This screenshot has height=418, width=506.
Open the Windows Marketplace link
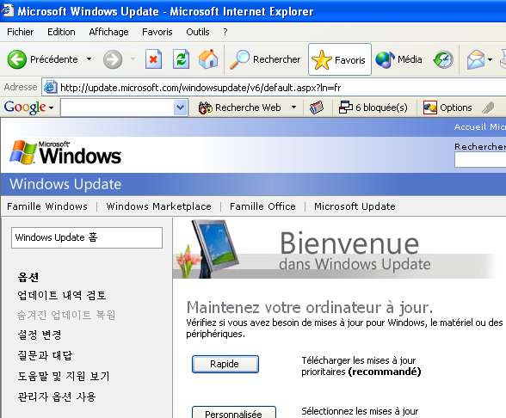tap(158, 206)
